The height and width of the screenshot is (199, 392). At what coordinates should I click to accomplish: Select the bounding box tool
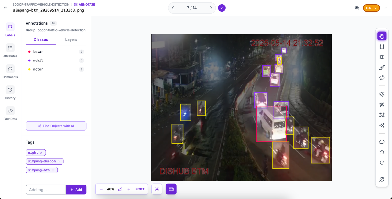[x=382, y=47]
